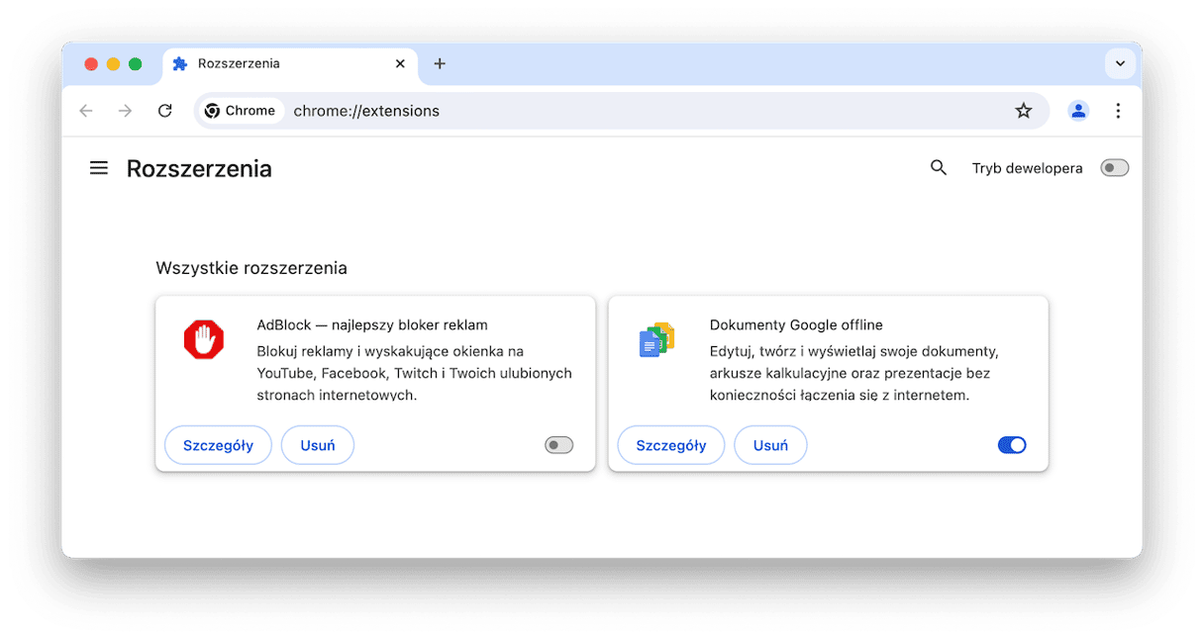This screenshot has height=639, width=1204.
Task: Select the Rozszerzenia browser tab
Action: 290,64
